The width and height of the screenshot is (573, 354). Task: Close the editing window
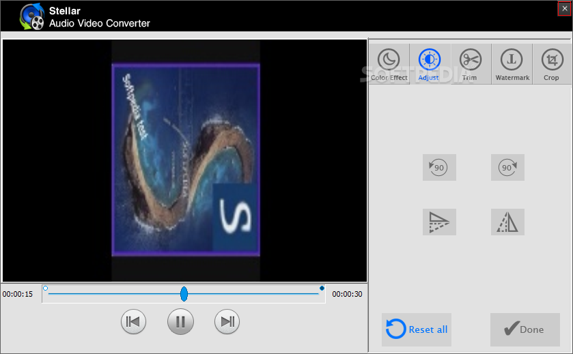565,9
